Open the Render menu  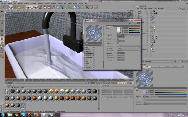[70, 3]
